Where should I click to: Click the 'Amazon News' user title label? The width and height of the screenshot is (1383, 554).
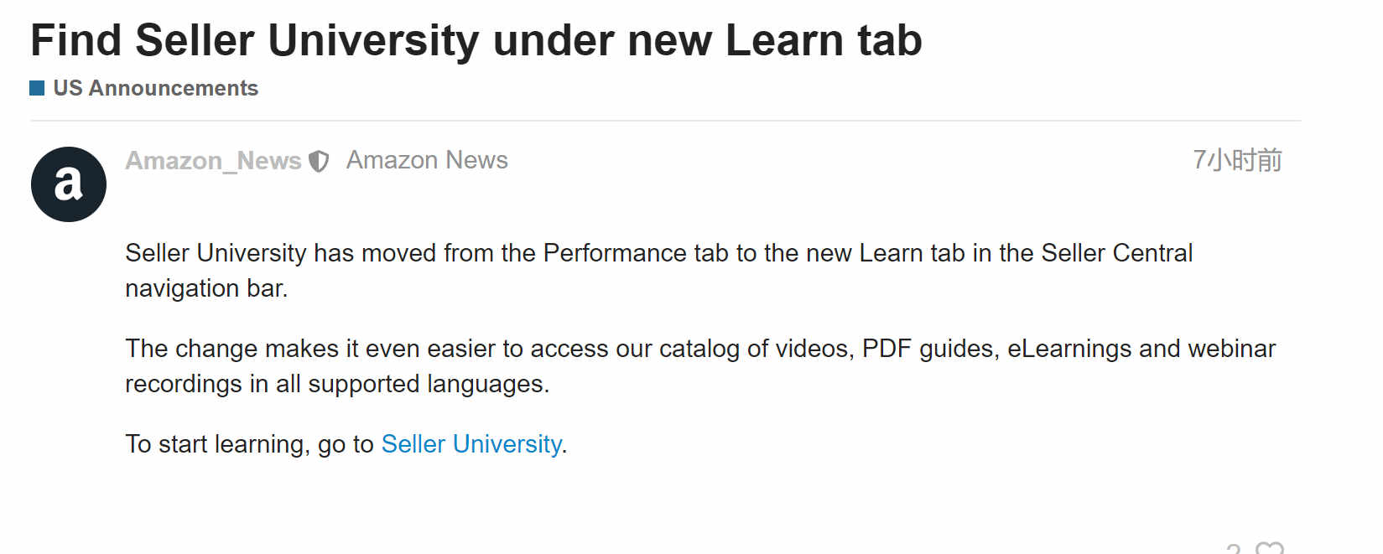427,160
